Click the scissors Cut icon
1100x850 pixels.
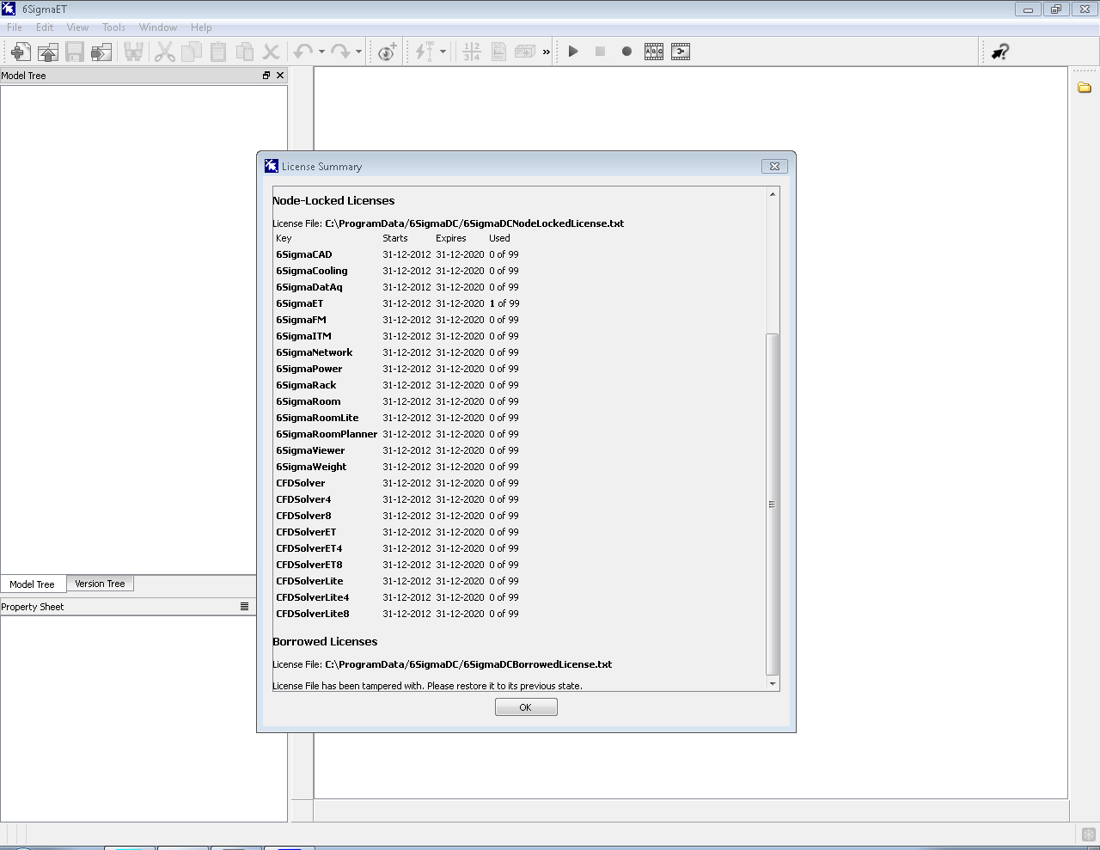click(165, 52)
